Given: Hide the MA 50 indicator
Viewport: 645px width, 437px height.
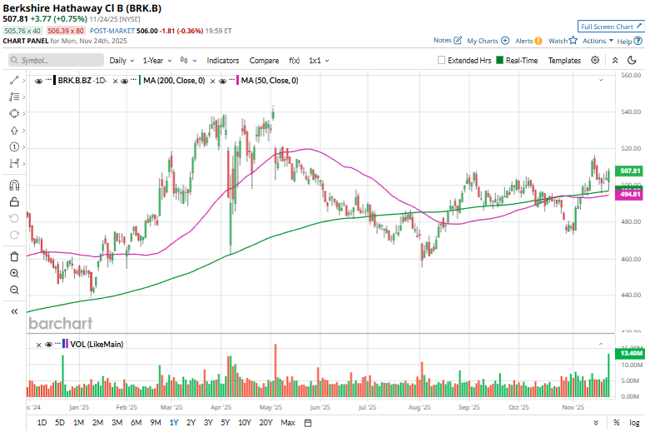Looking at the screenshot, I should (222, 81).
